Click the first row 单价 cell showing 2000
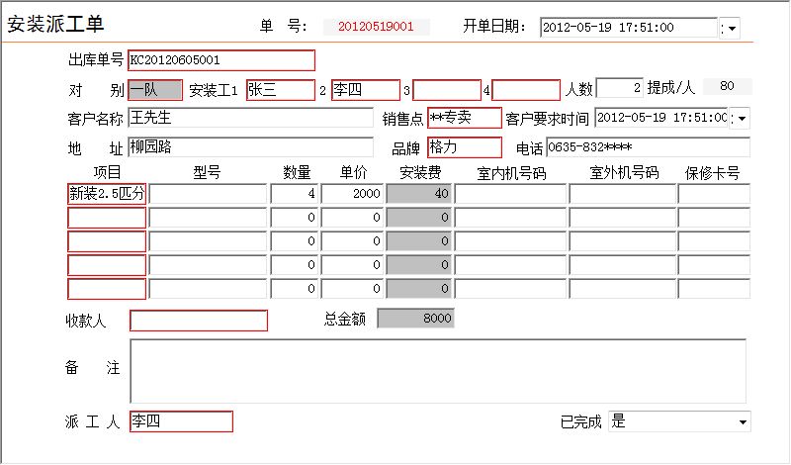 pos(352,194)
